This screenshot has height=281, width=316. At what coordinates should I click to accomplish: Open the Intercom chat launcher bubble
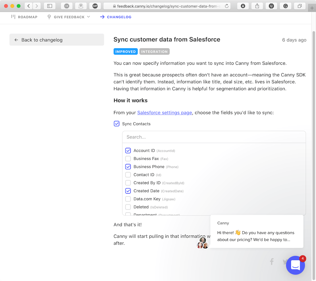click(295, 265)
